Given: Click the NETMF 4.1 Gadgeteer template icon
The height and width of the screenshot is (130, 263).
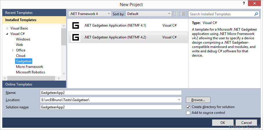Looking at the screenshot, I should click(x=75, y=25).
